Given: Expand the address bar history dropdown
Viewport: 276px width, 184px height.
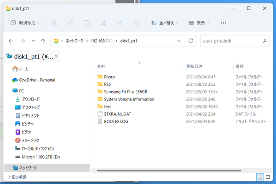Looking at the screenshot, I should [x=179, y=41].
